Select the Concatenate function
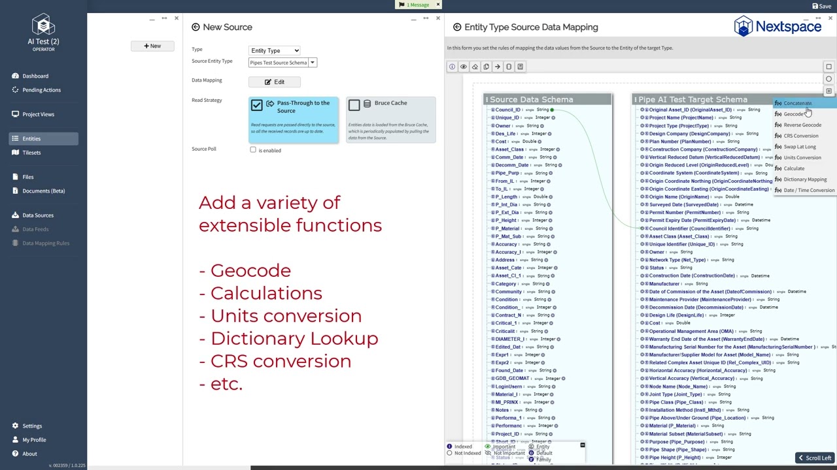 point(804,103)
